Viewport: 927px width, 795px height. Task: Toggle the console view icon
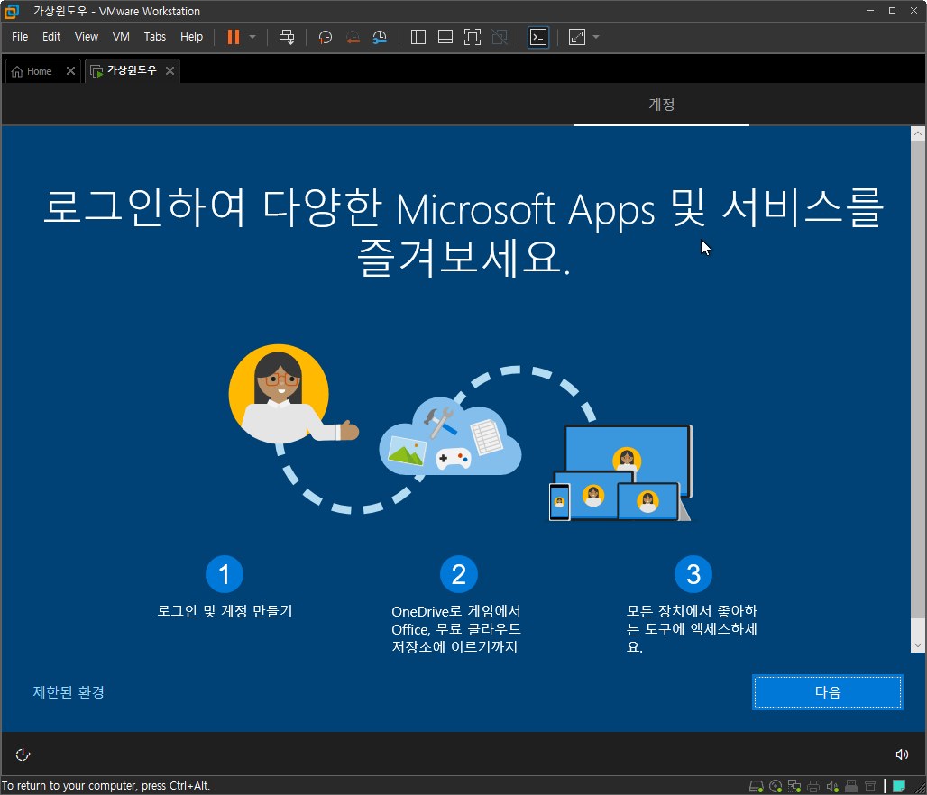pos(538,37)
